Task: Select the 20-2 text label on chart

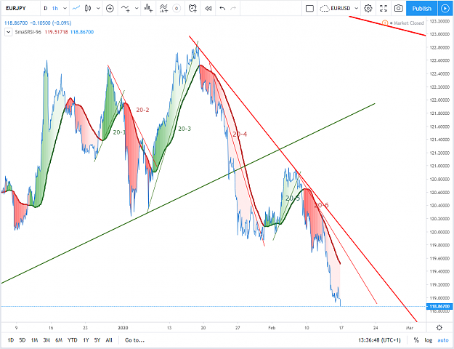Action: pyautogui.click(x=143, y=110)
